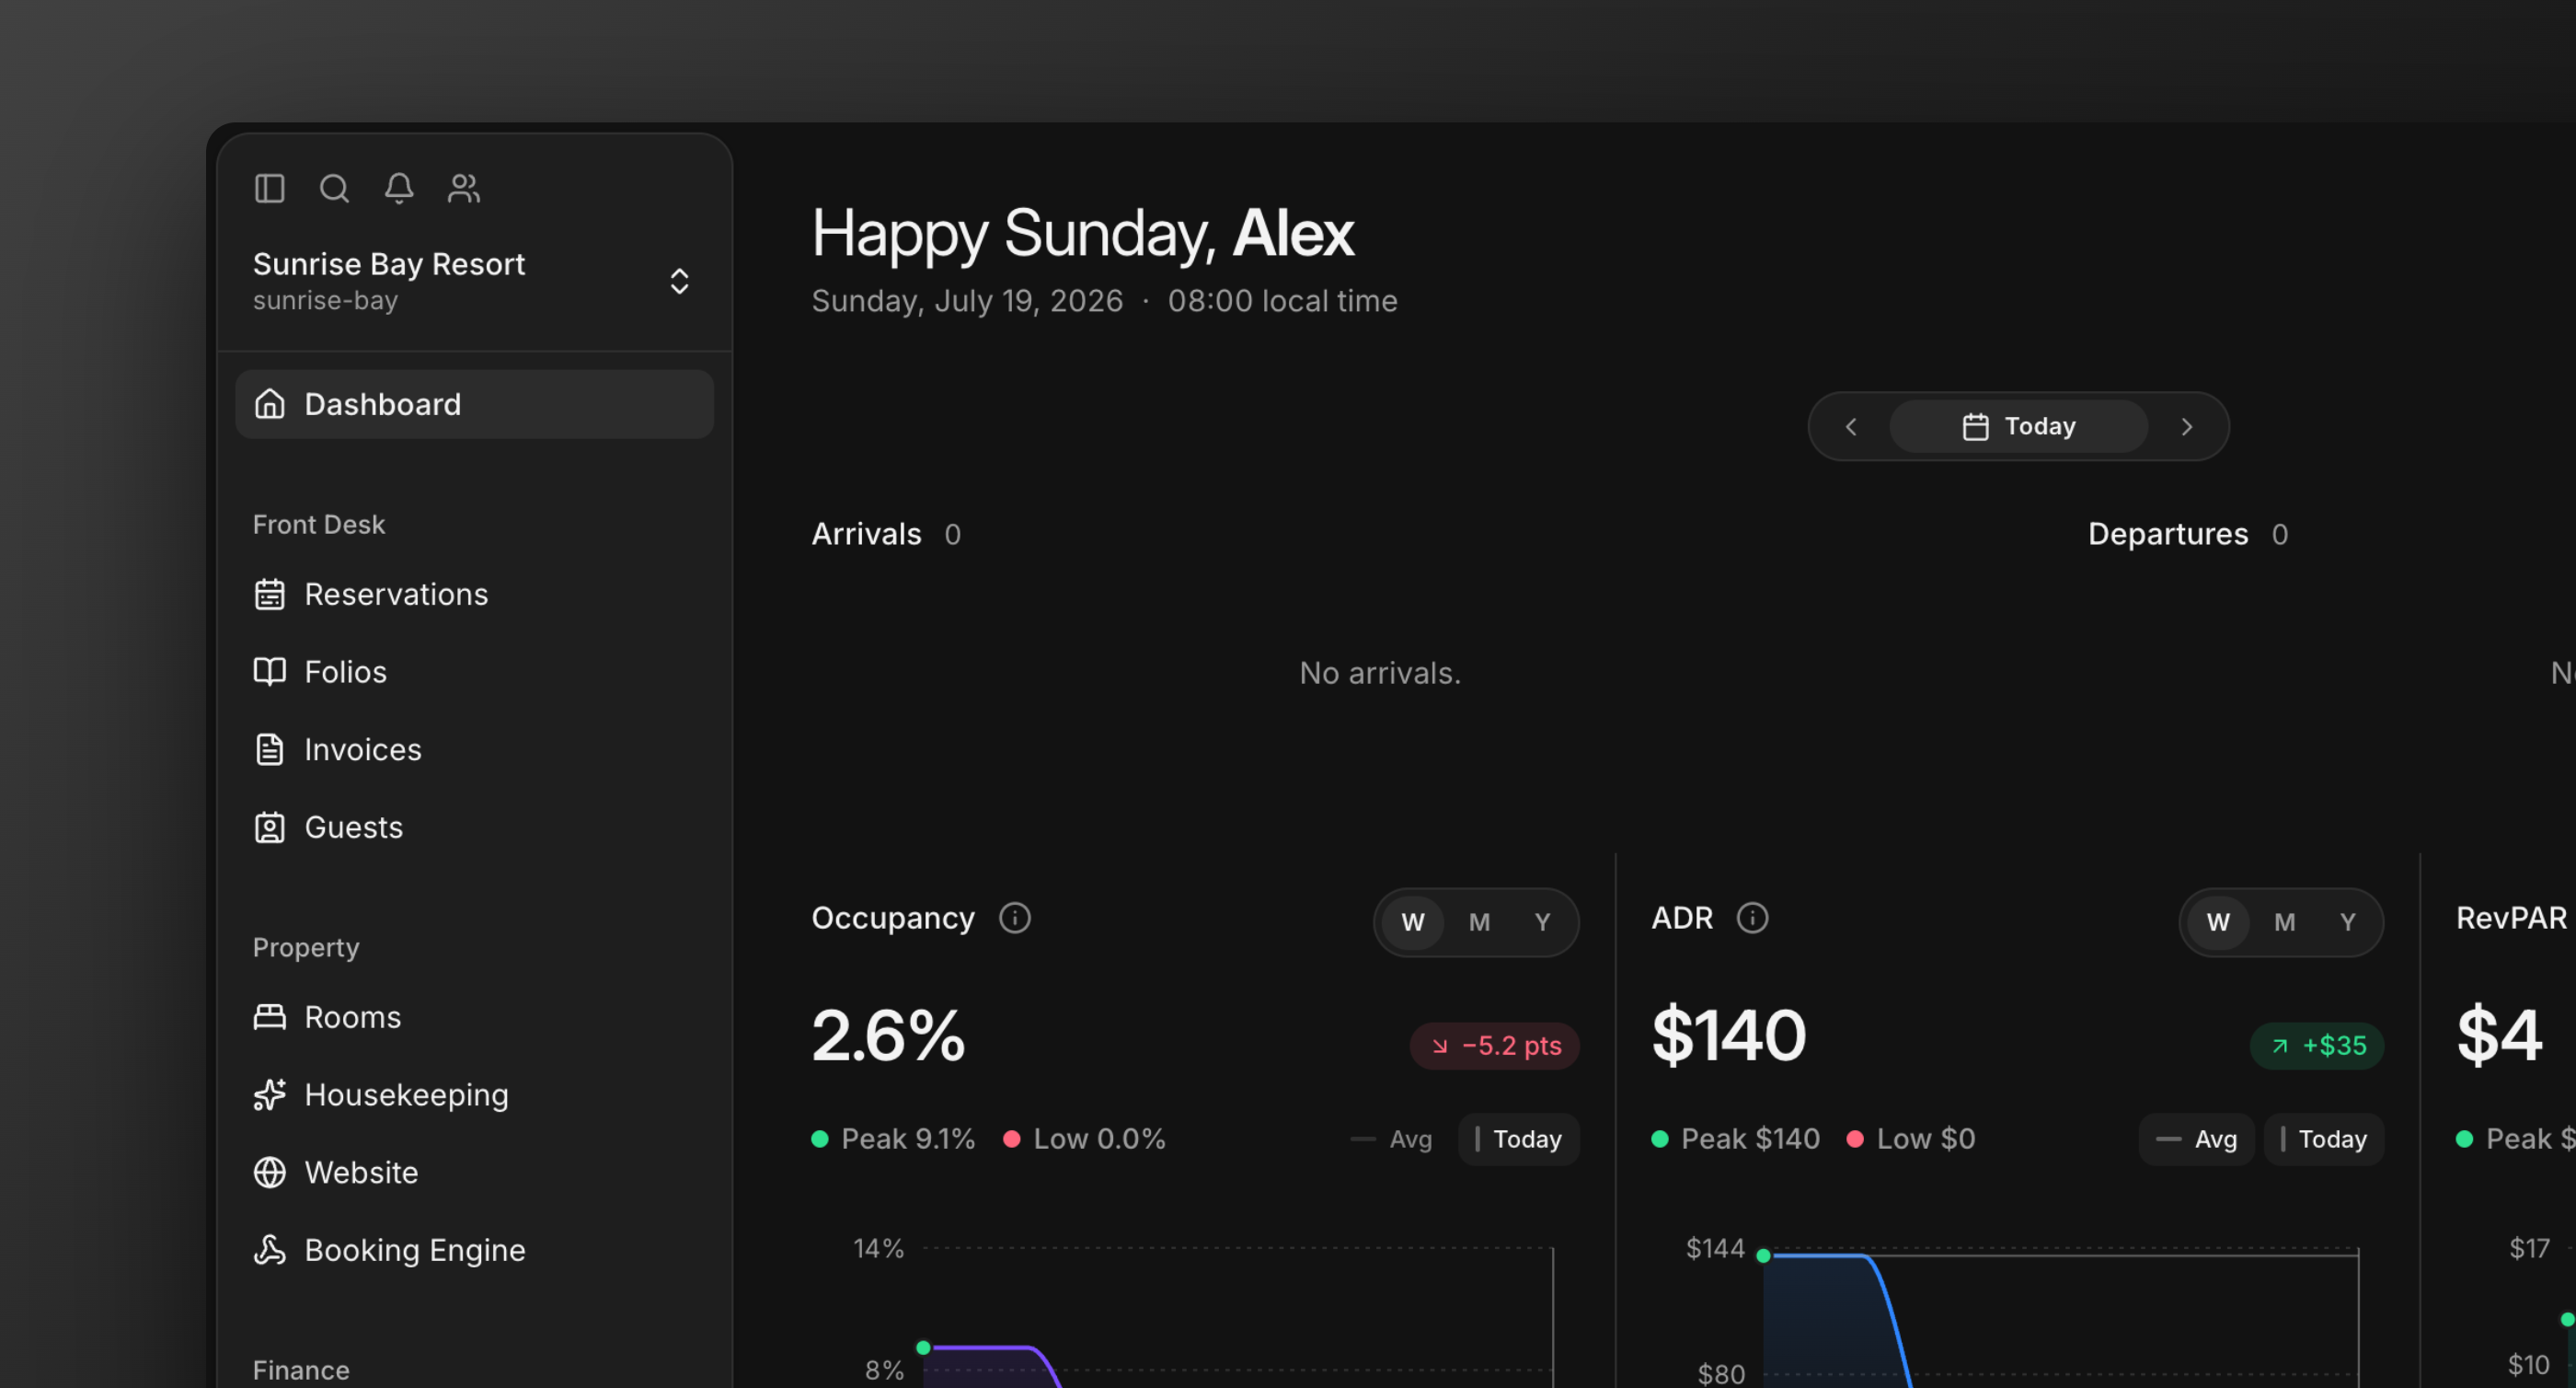Go to next day chevron

pos(2187,427)
